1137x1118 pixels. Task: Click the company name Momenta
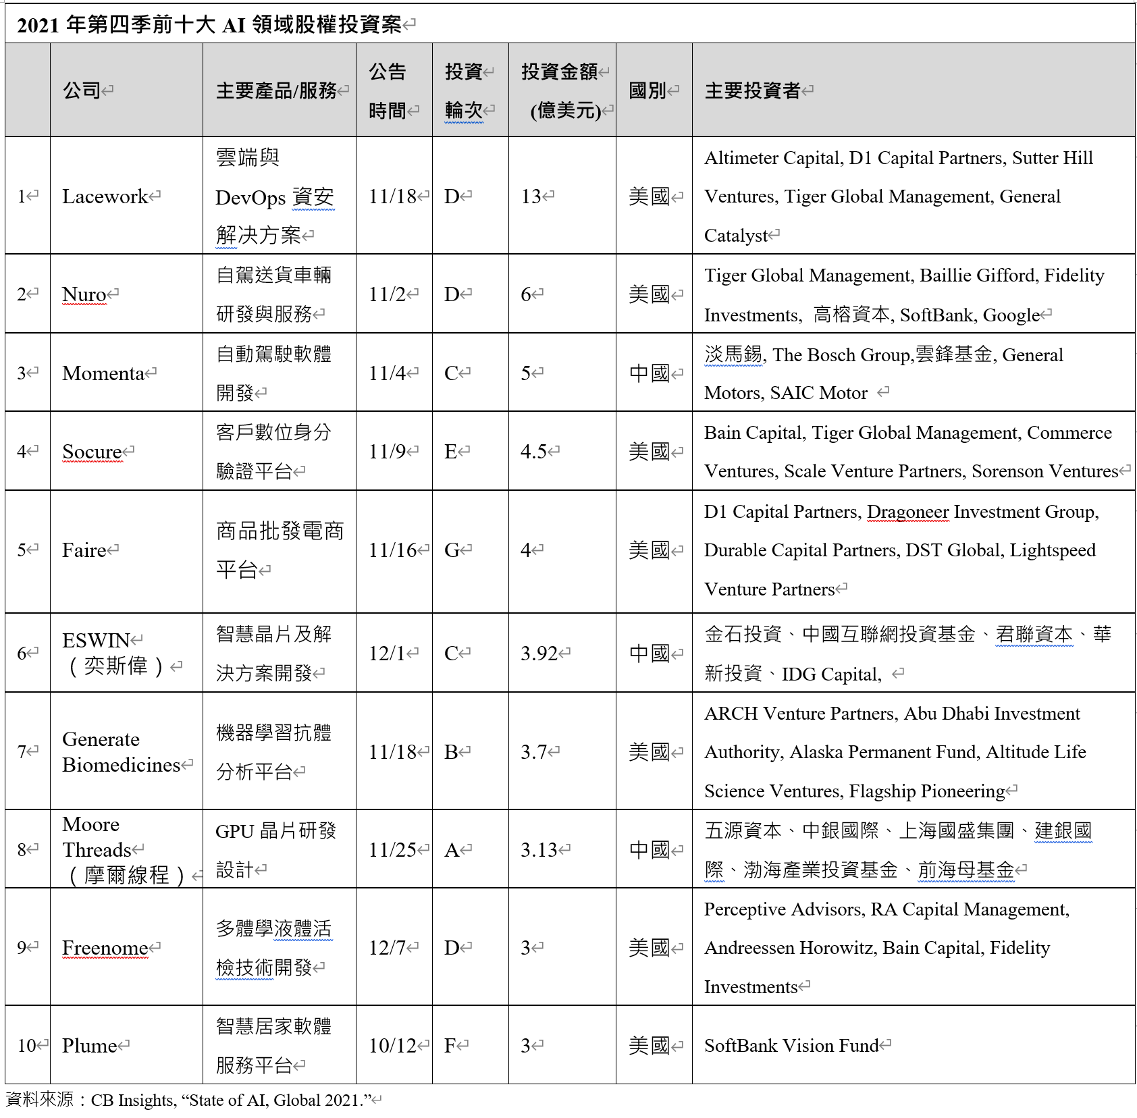coord(103,373)
